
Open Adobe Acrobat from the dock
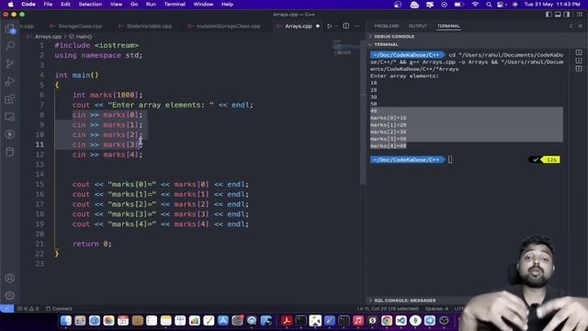(x=287, y=321)
